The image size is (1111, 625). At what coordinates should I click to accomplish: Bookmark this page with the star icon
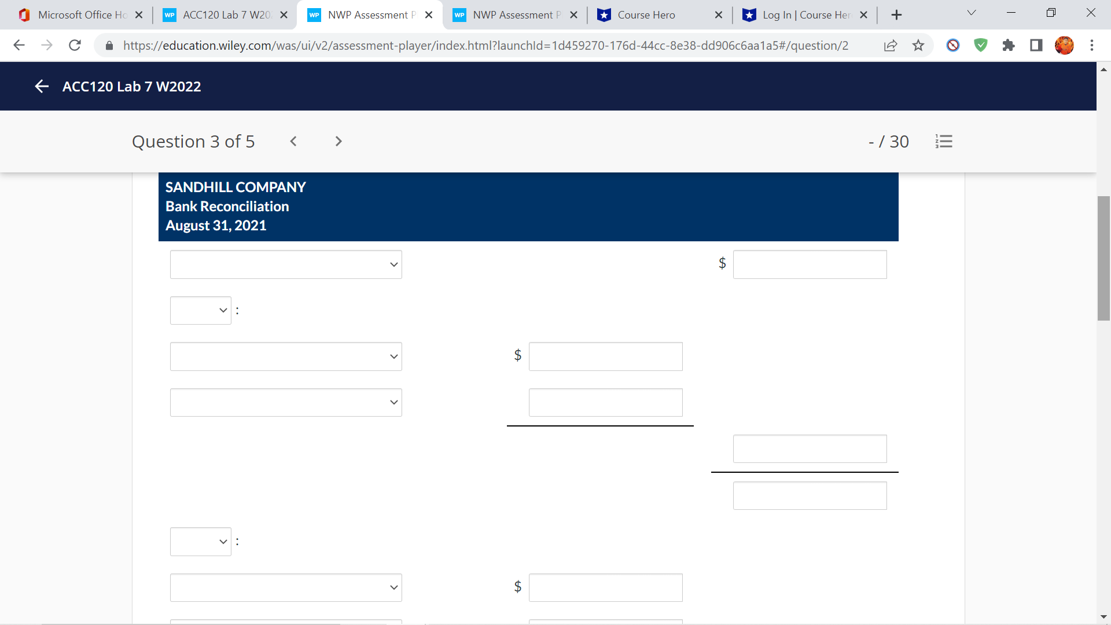[918, 45]
